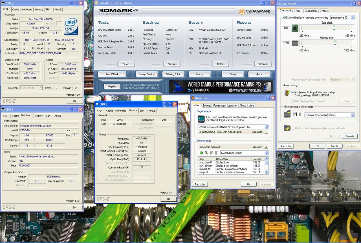Save profile using the floppy disk icon
The width and height of the screenshot is (361, 243).
(295, 114)
